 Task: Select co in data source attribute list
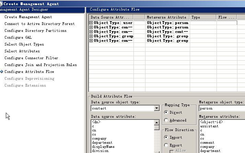(x=94, y=135)
